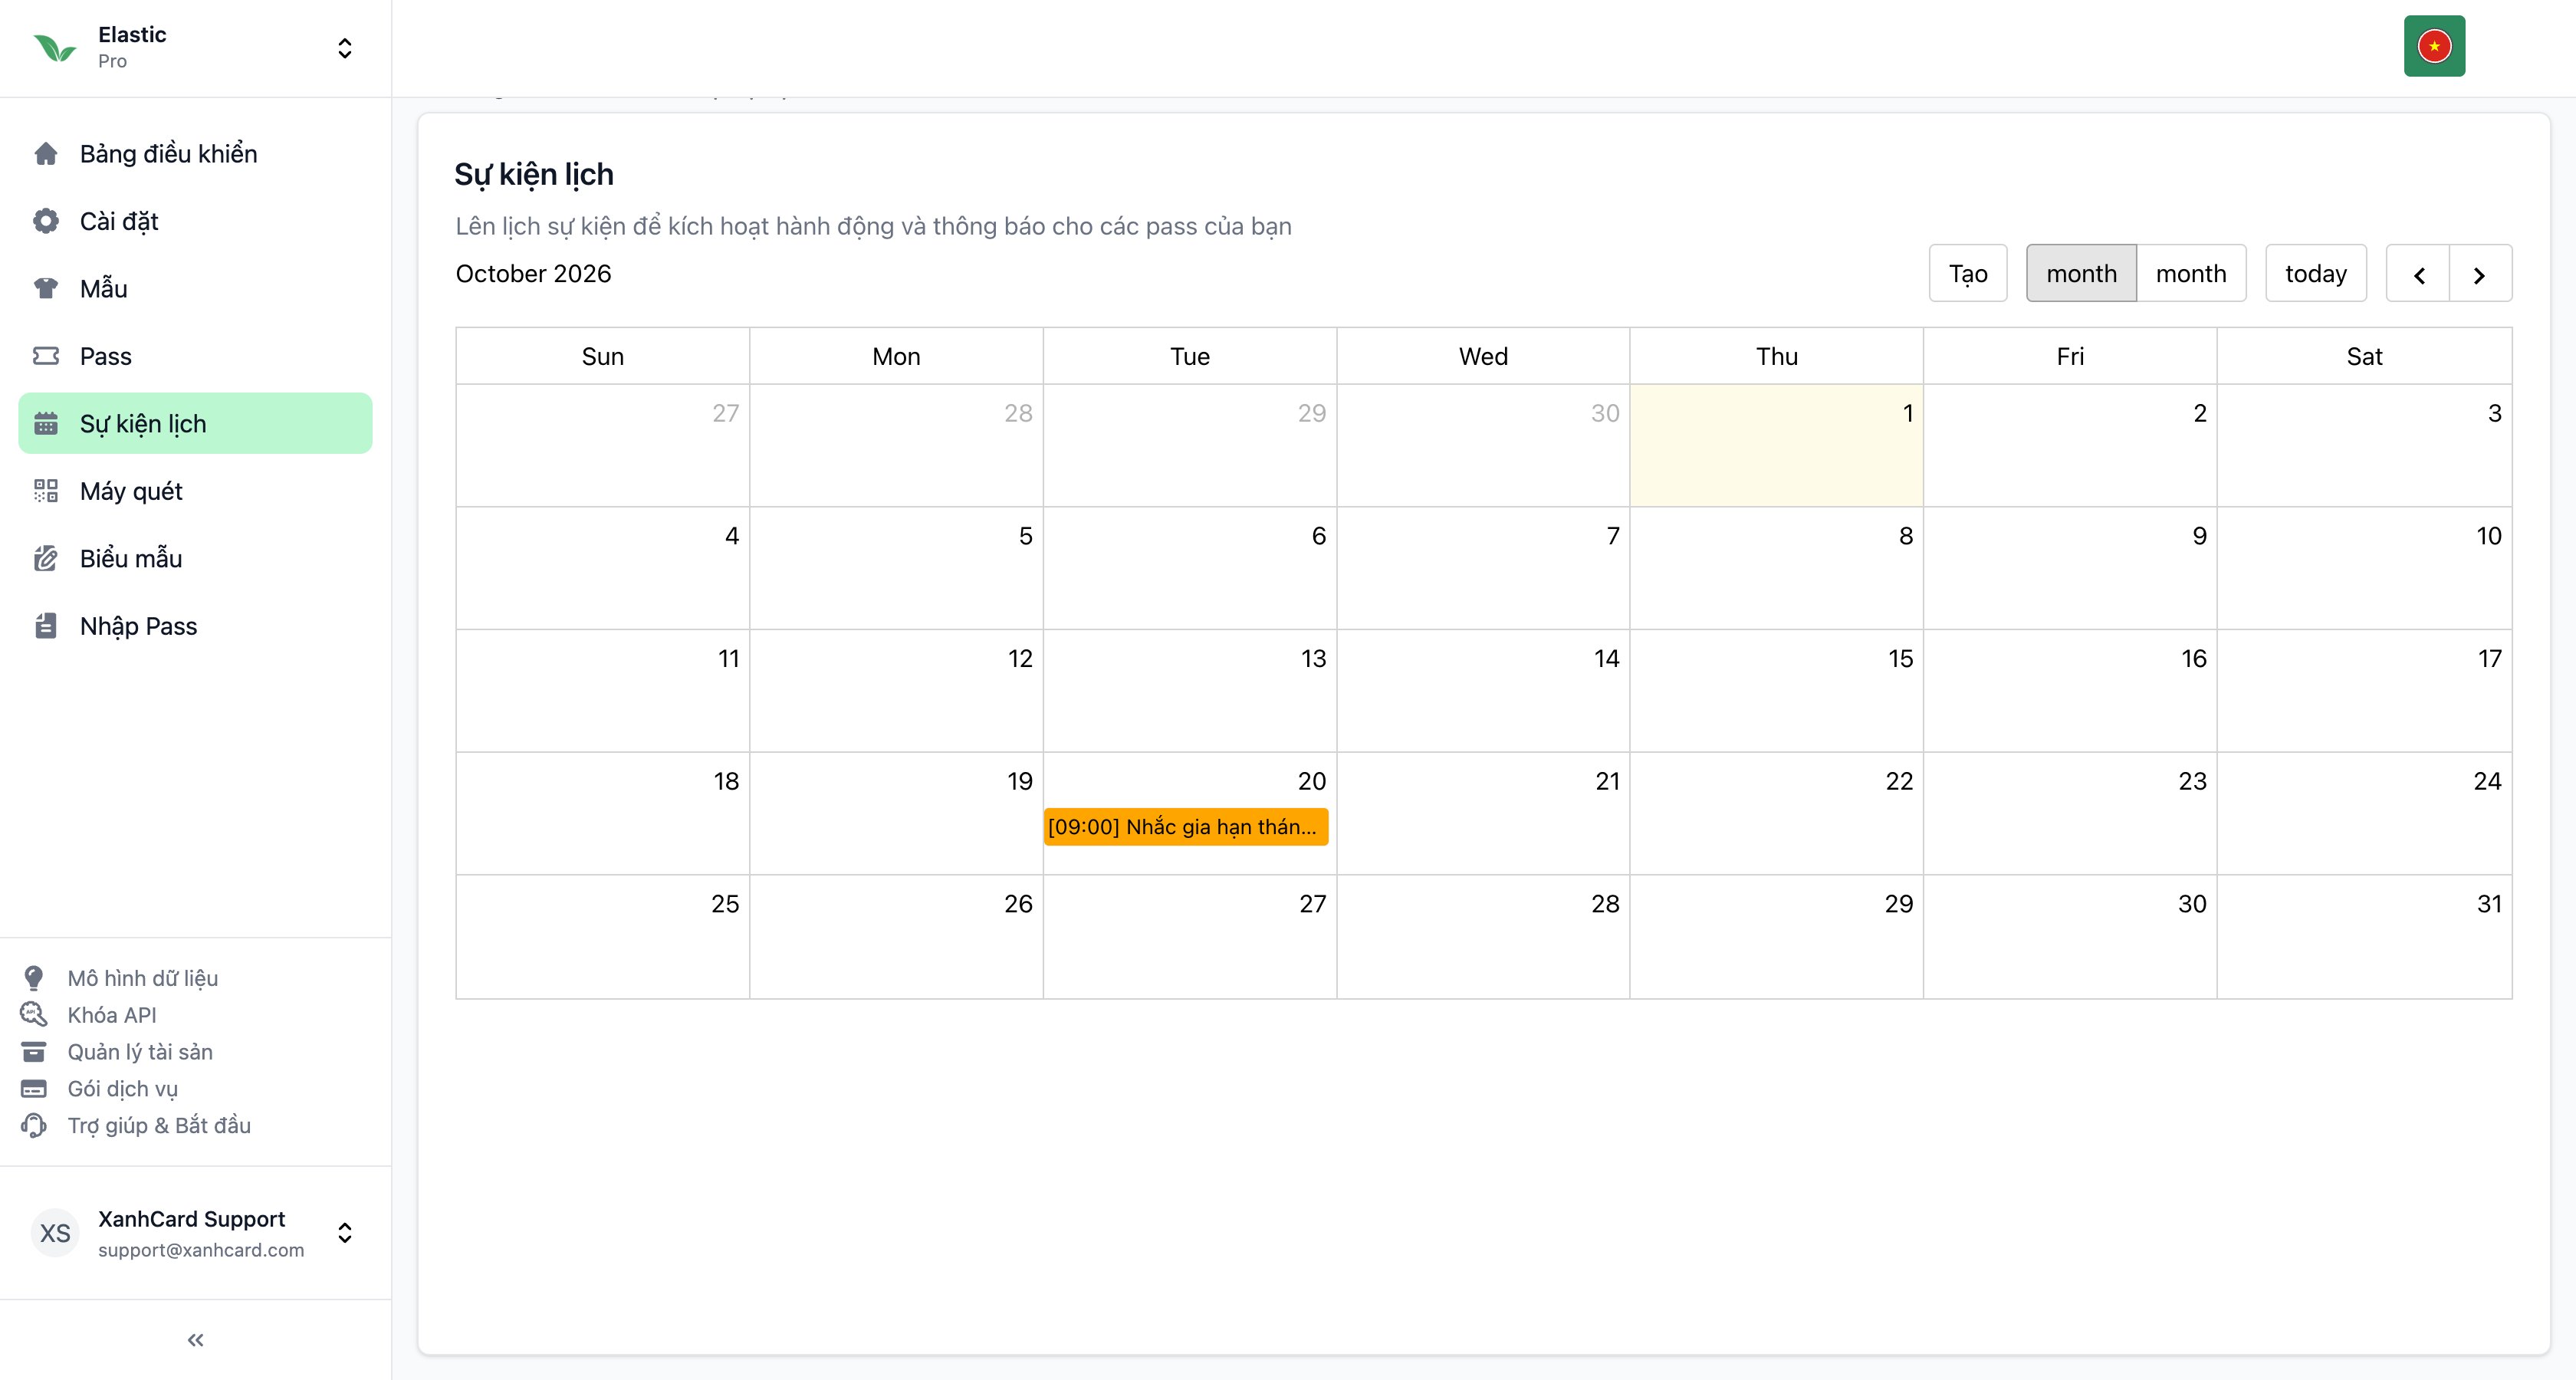
Task: Select the second unhighlighted month view button
Action: 2191,273
